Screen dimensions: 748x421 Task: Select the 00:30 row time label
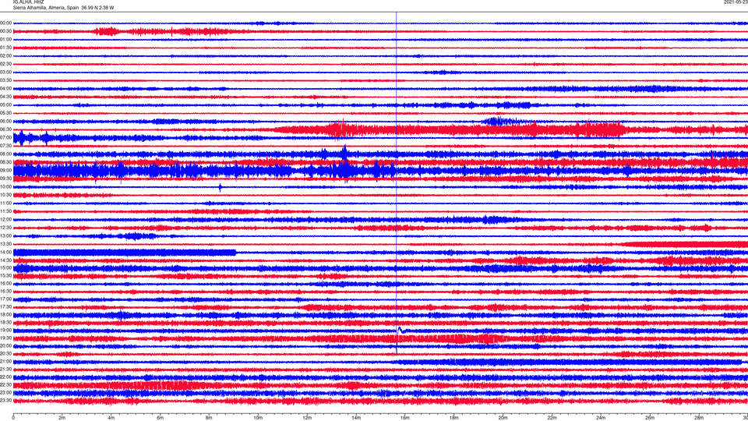5,31
